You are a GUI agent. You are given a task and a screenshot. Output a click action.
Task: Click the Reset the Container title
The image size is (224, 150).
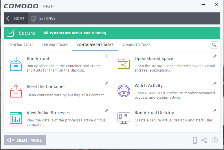pos(46,87)
